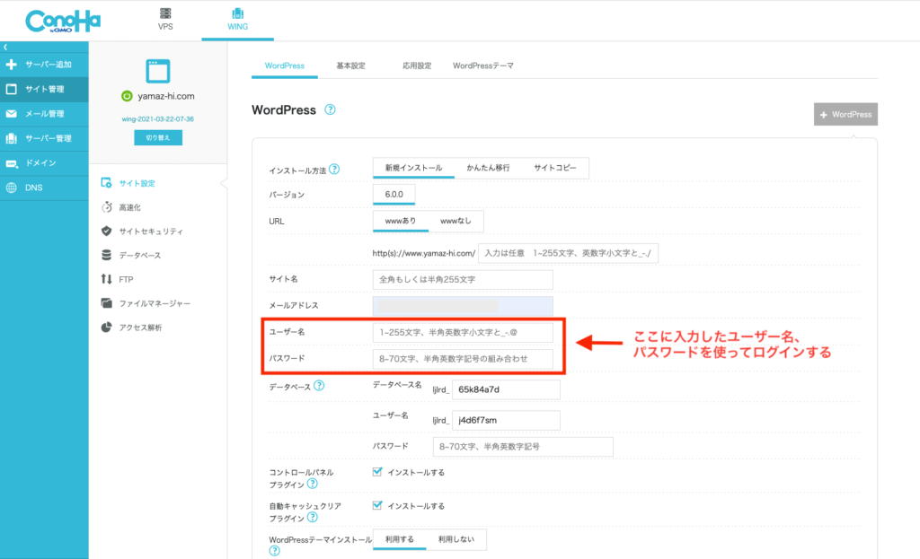920x559 pixels.
Task: Select 利用する for theme install
Action: (x=400, y=539)
